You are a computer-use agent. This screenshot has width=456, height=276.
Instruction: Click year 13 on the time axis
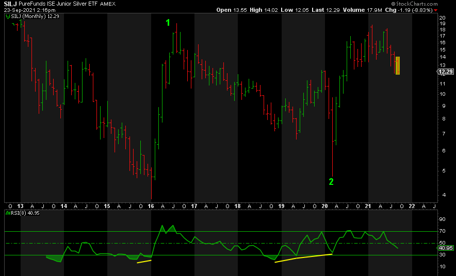pyautogui.click(x=20, y=206)
